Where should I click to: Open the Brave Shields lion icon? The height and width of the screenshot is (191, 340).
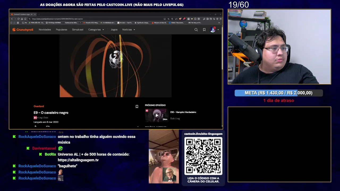click(x=180, y=19)
